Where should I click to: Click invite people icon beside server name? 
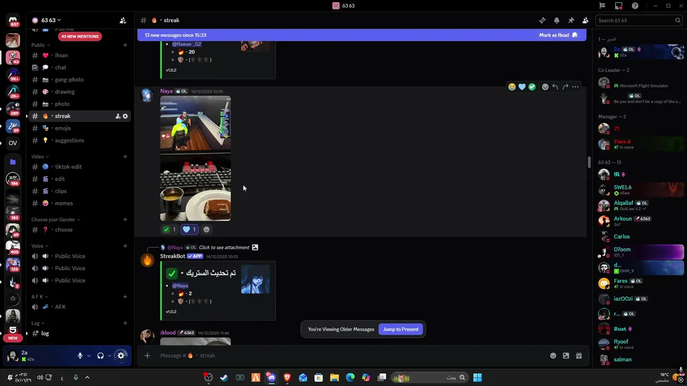coord(123,20)
